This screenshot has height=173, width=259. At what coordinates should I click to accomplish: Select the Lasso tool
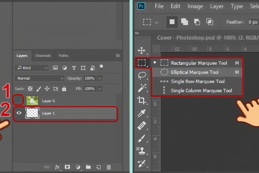tap(142, 76)
